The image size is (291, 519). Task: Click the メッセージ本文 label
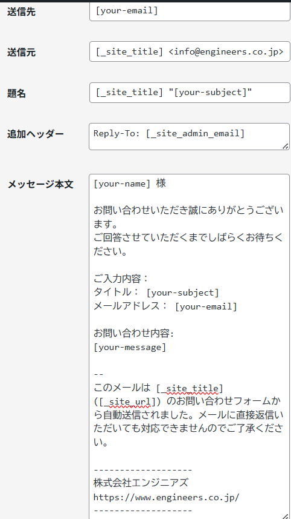pyautogui.click(x=40, y=184)
